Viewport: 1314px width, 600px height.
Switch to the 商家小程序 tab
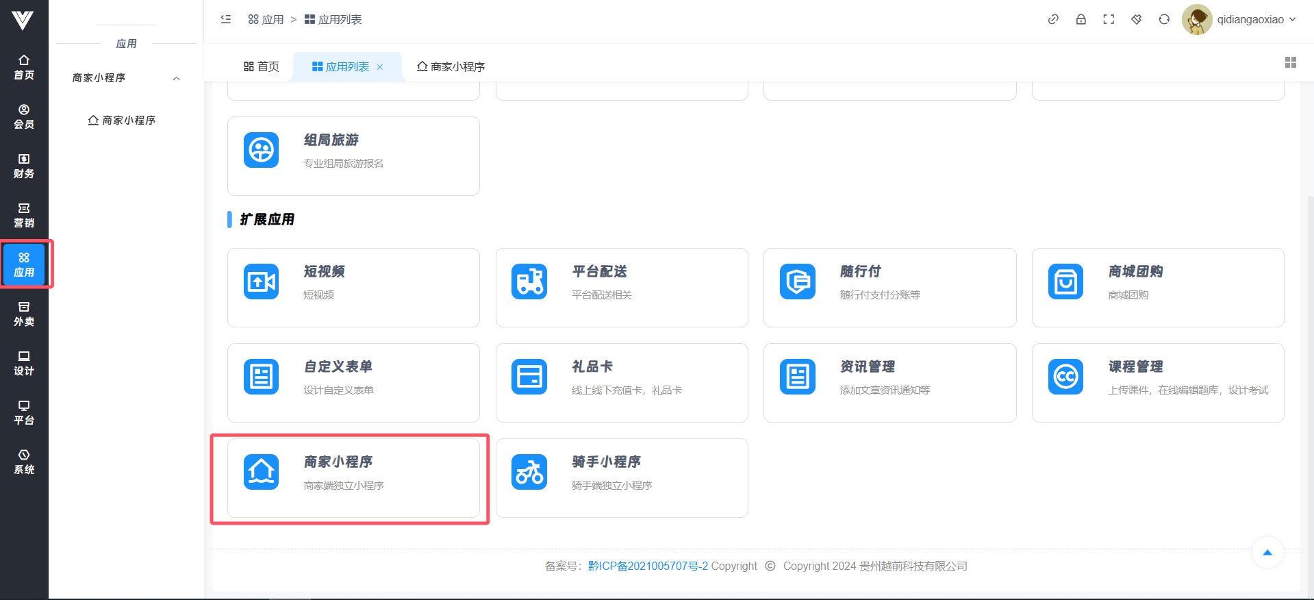point(451,66)
